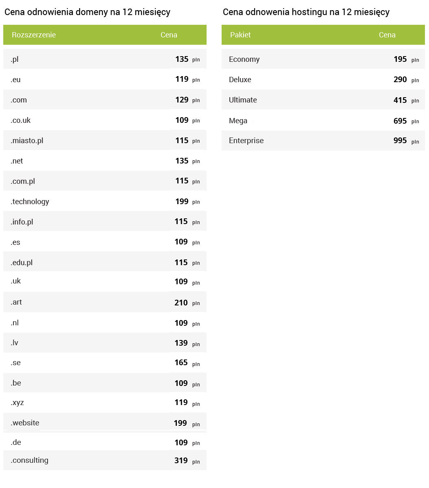Click the Rozszerzenie column header
Image resolution: width=429 pixels, height=488 pixels.
34,35
